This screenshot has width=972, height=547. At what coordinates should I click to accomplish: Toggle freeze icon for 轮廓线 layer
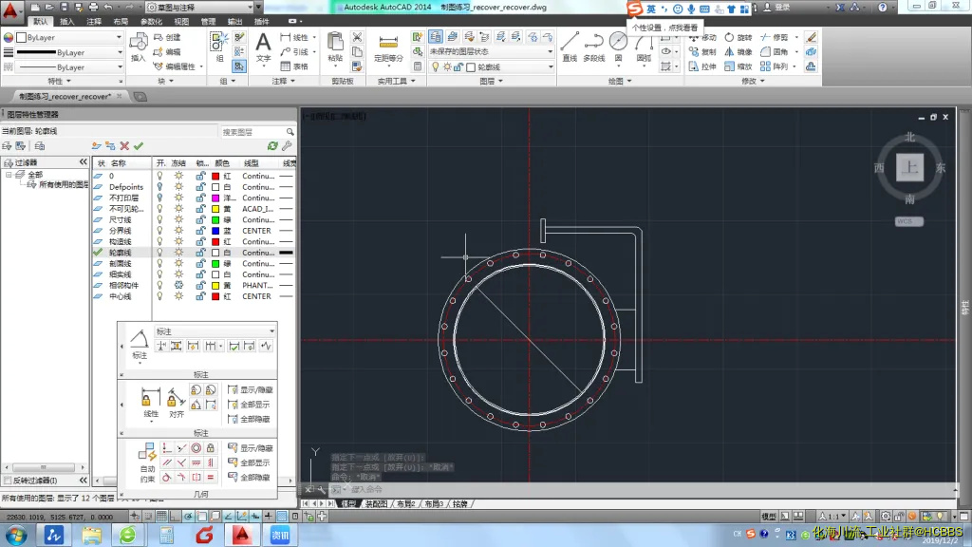178,253
